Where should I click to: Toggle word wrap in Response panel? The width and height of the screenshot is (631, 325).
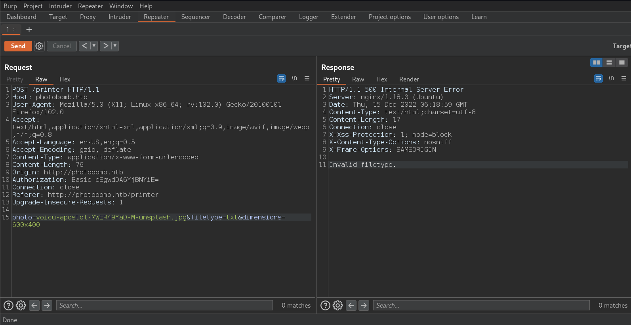[598, 78]
